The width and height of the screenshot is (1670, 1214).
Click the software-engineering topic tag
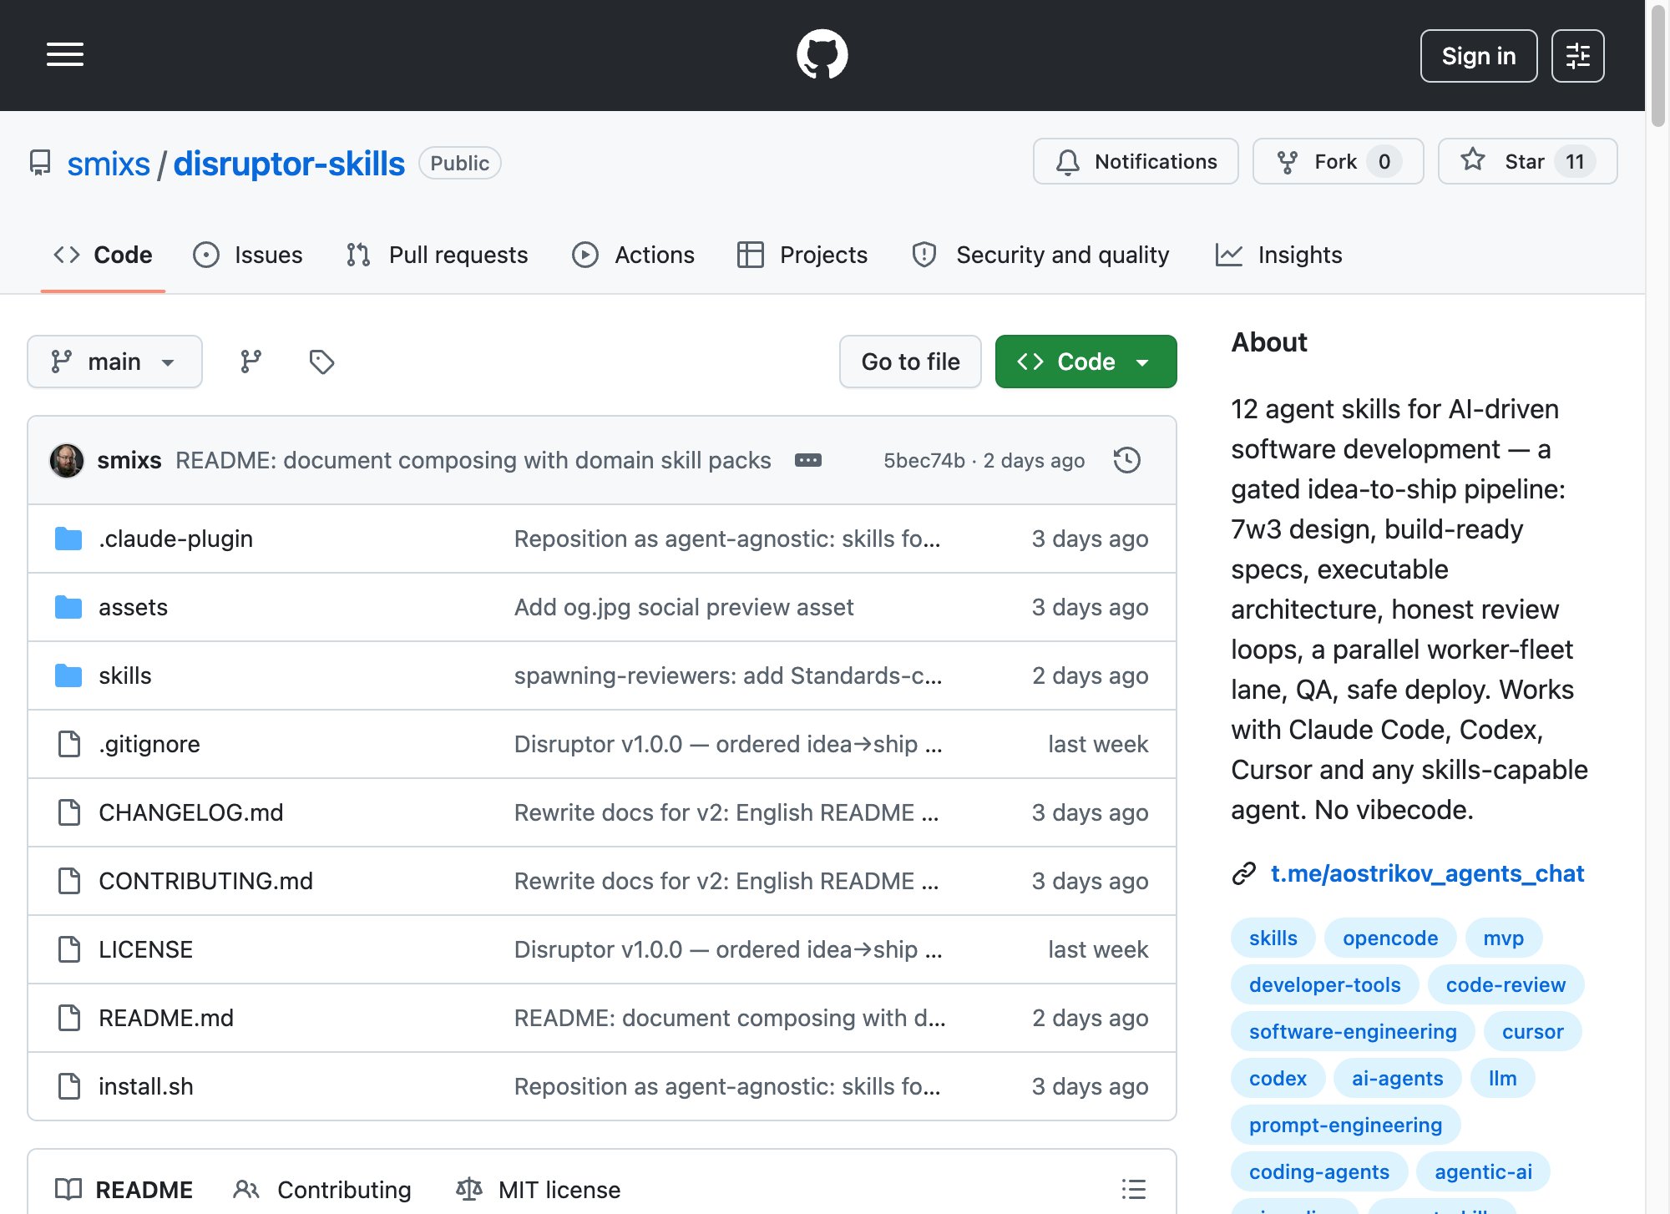coord(1353,1031)
